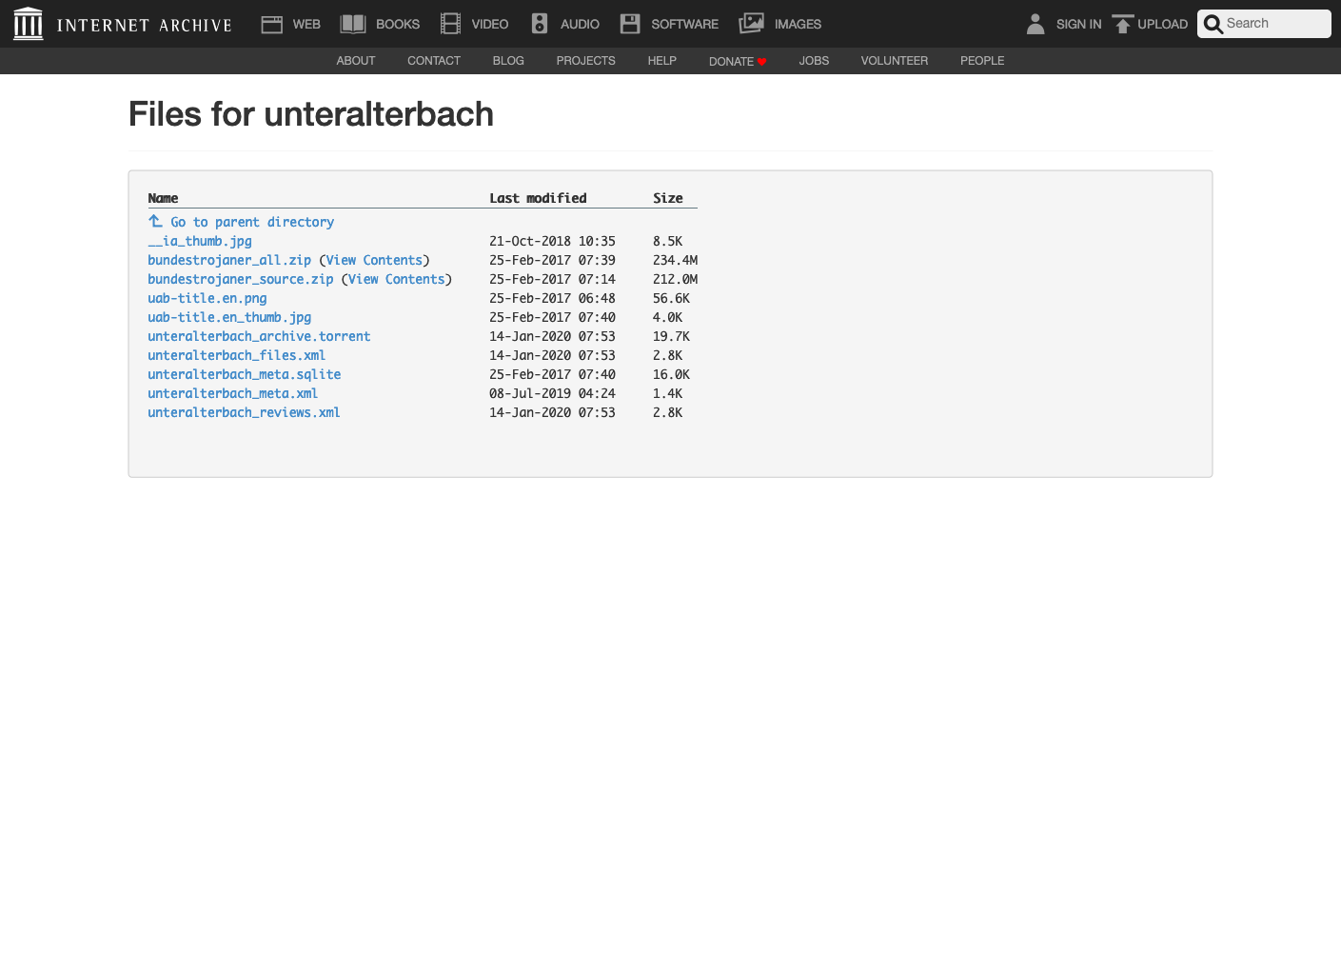Click the 56.6K size value
The image size is (1341, 974).
[x=672, y=298]
